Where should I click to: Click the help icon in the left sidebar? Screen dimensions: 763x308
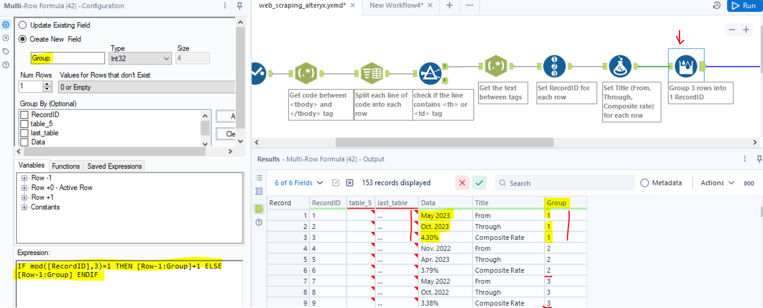5,65
